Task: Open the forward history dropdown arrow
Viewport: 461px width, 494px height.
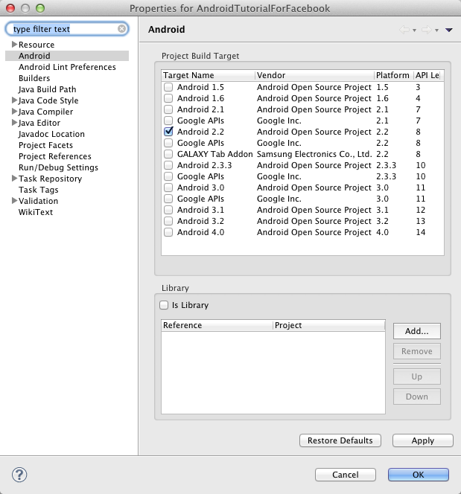Action: 436,31
